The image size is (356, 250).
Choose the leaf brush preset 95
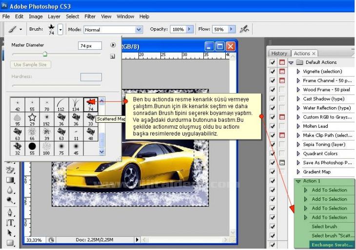click(x=18, y=119)
